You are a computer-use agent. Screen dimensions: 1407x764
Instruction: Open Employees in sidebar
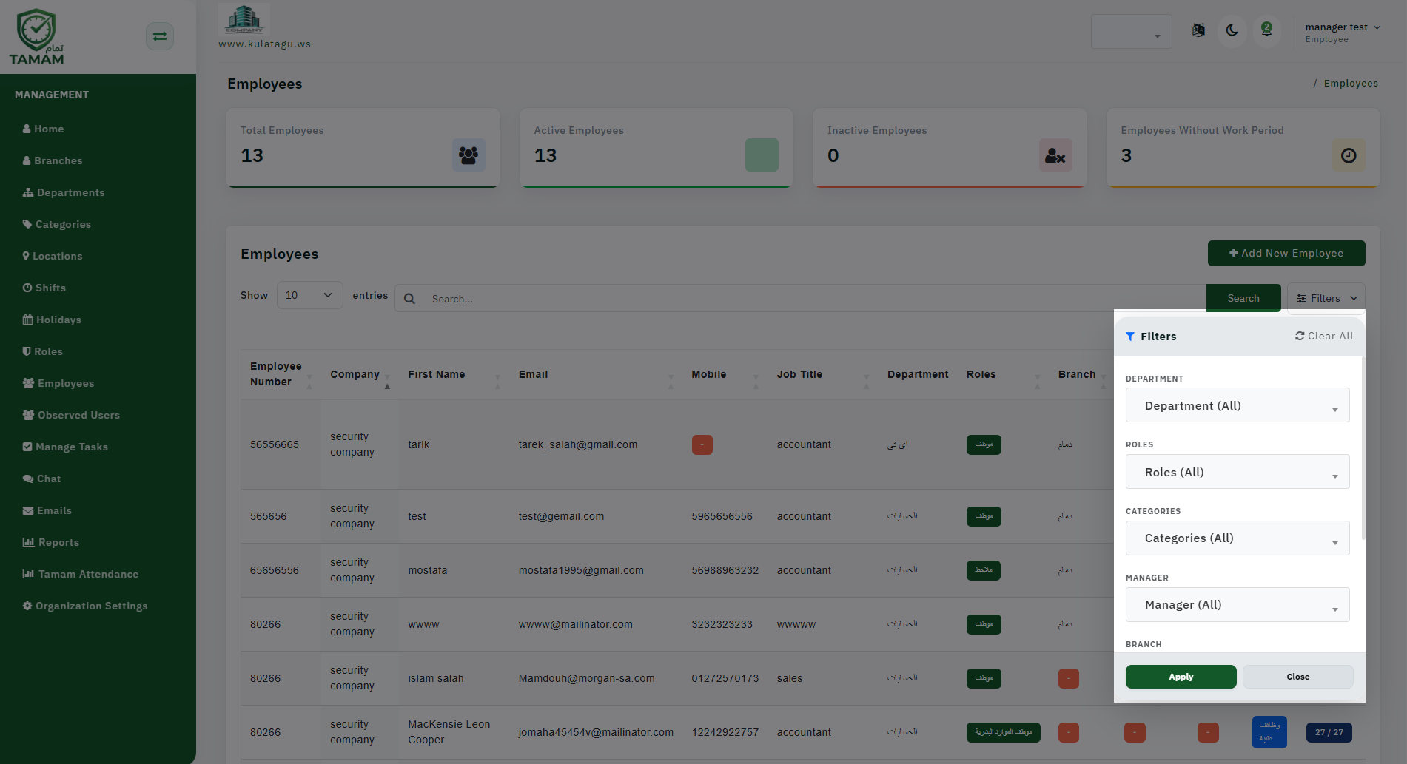click(58, 383)
